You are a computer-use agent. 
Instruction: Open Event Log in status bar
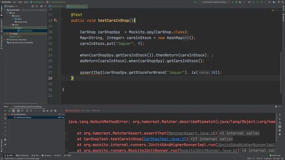click(275, 156)
